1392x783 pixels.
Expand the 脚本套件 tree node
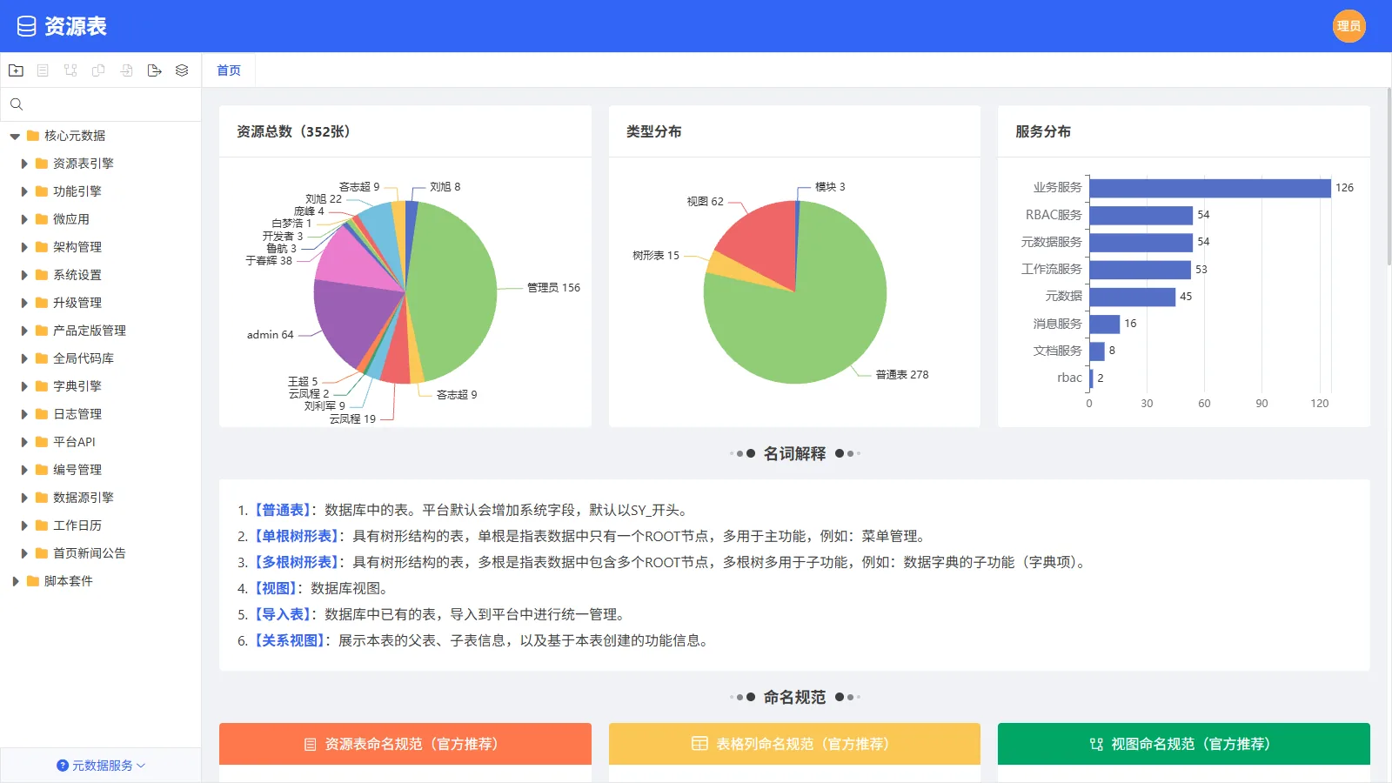point(15,581)
